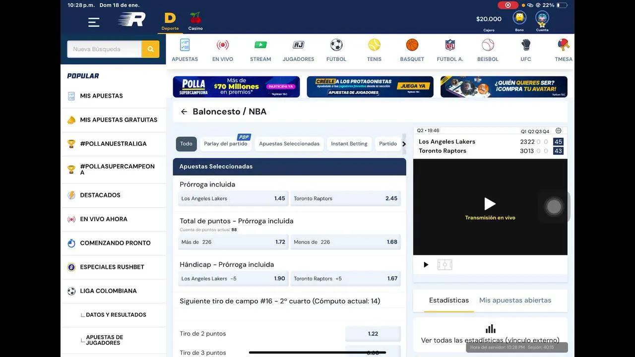Bet Más de 226 at 1.72
Viewport: 635px width, 357px height.
tap(233, 242)
